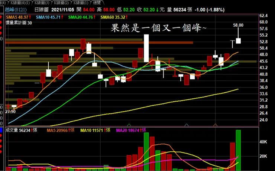
Task: Select the SMA5 48.97 indicator label
Action: [19, 17]
